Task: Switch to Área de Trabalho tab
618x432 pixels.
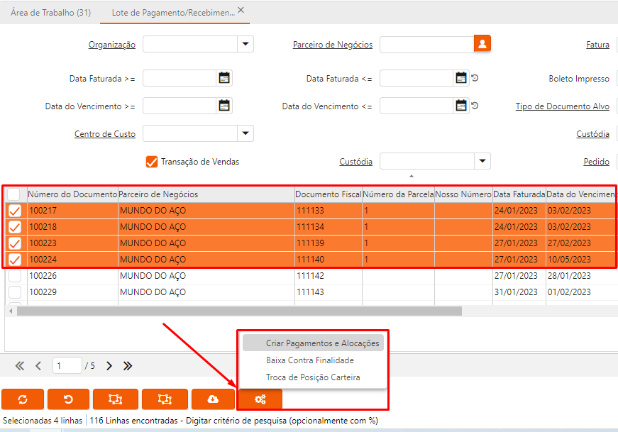Action: point(50,12)
